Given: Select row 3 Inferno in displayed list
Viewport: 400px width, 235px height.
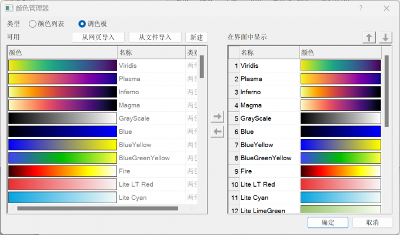Looking at the screenshot, I should (305, 92).
